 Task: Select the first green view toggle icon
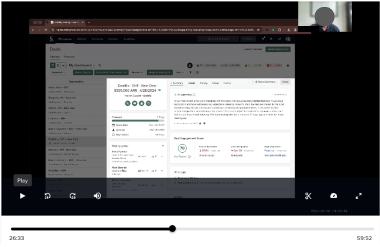pyautogui.click(x=52, y=65)
